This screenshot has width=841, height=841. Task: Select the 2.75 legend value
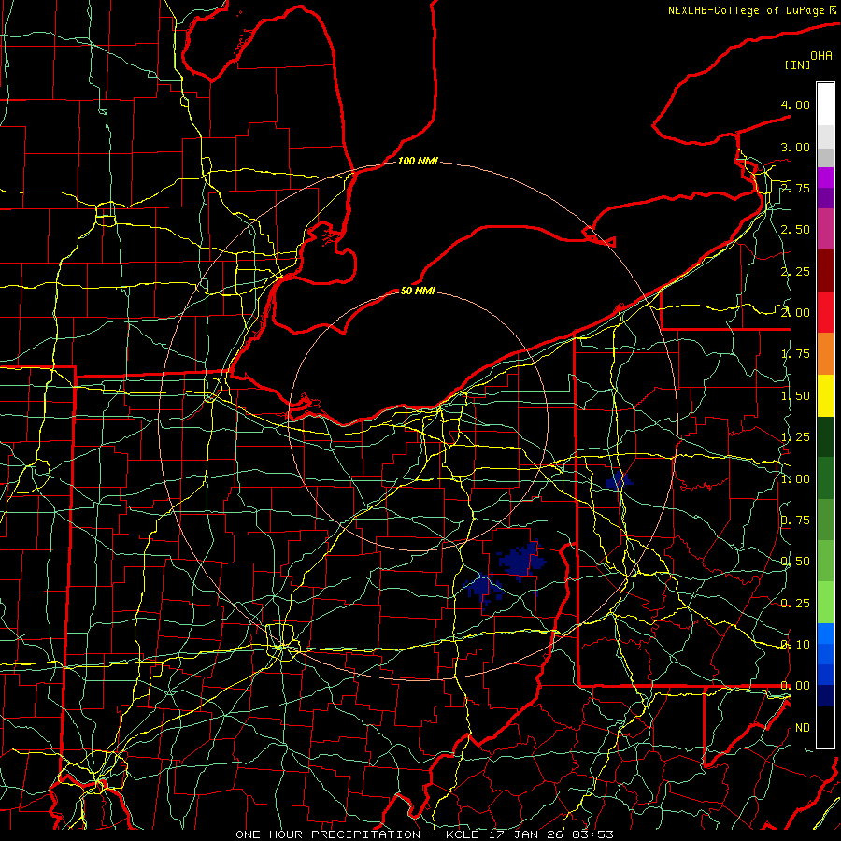click(795, 188)
